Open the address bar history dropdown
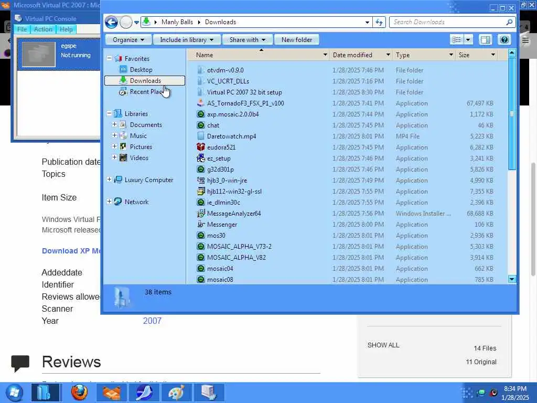537x403 pixels. [367, 22]
